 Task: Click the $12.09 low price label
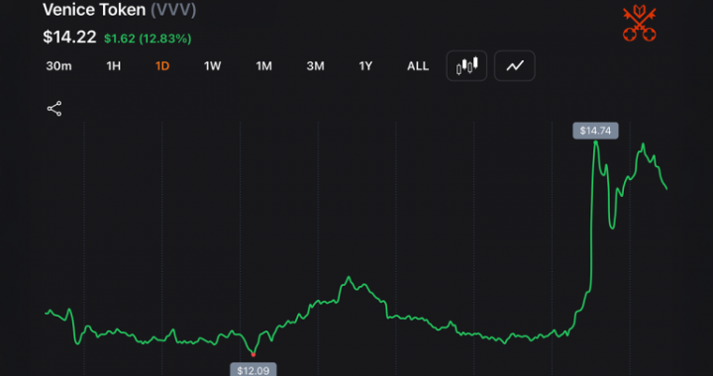click(x=254, y=370)
